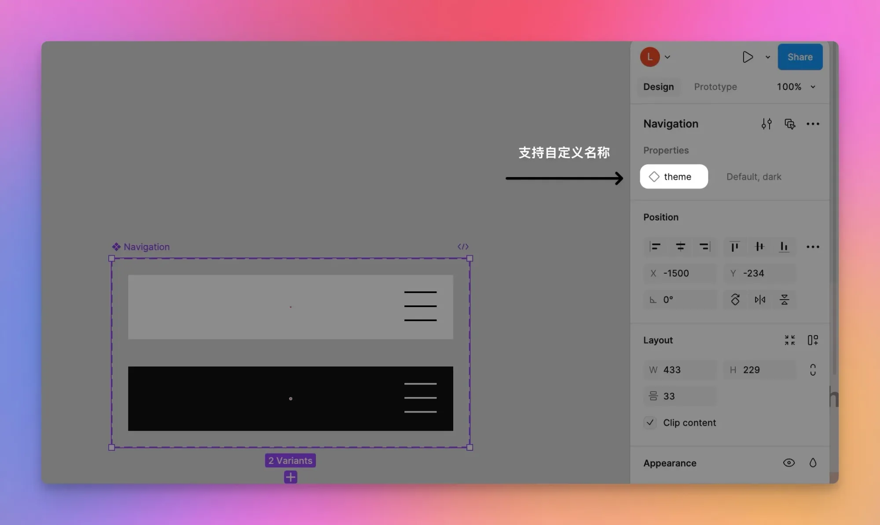Toggle the Clip content checkbox
Screen dimensions: 880x525
tap(650, 423)
